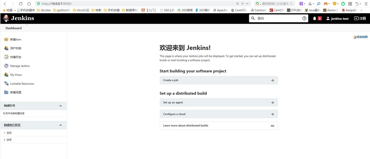Screen dimensions: 370x159
Task: Open Lockable Resources from sidebar
Action: (x=22, y=84)
